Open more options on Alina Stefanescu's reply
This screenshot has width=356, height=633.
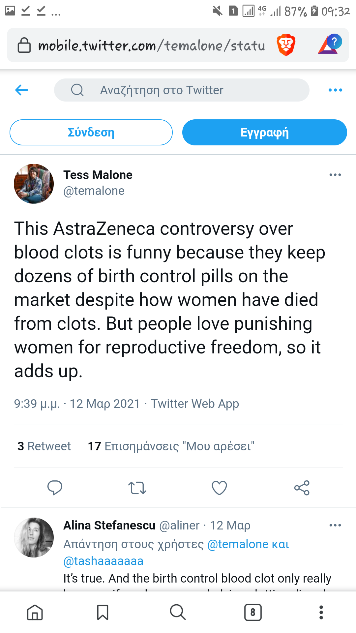335,525
